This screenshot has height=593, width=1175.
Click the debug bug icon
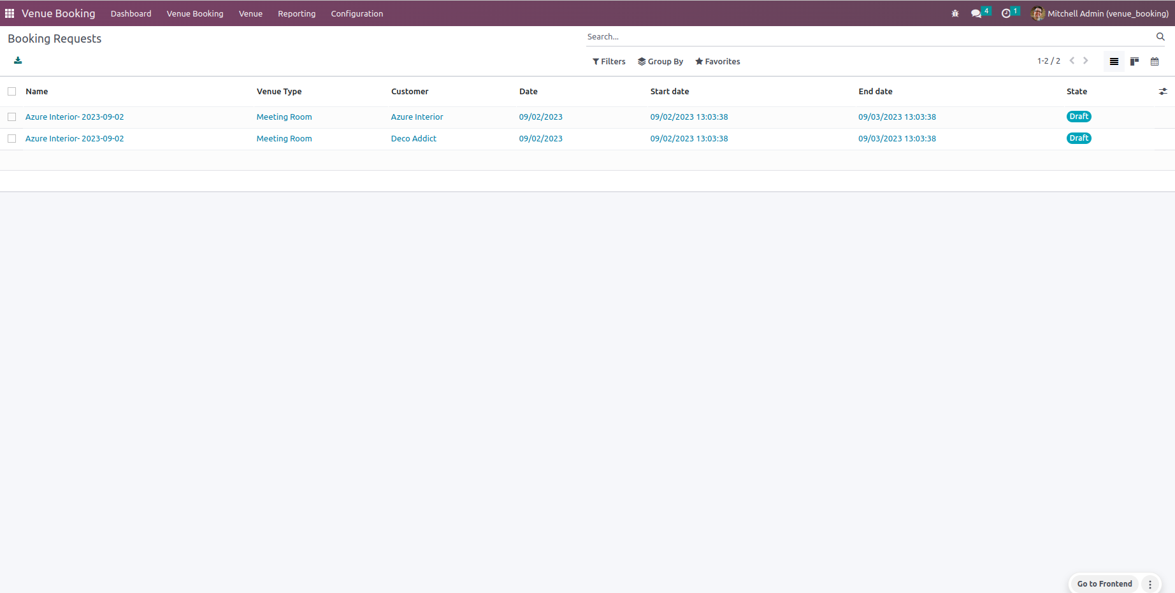955,13
